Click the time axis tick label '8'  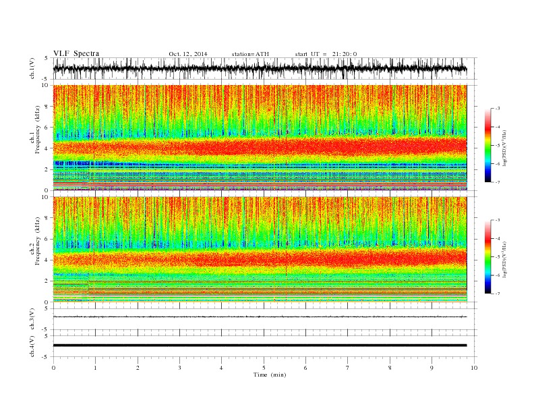tap(390, 368)
